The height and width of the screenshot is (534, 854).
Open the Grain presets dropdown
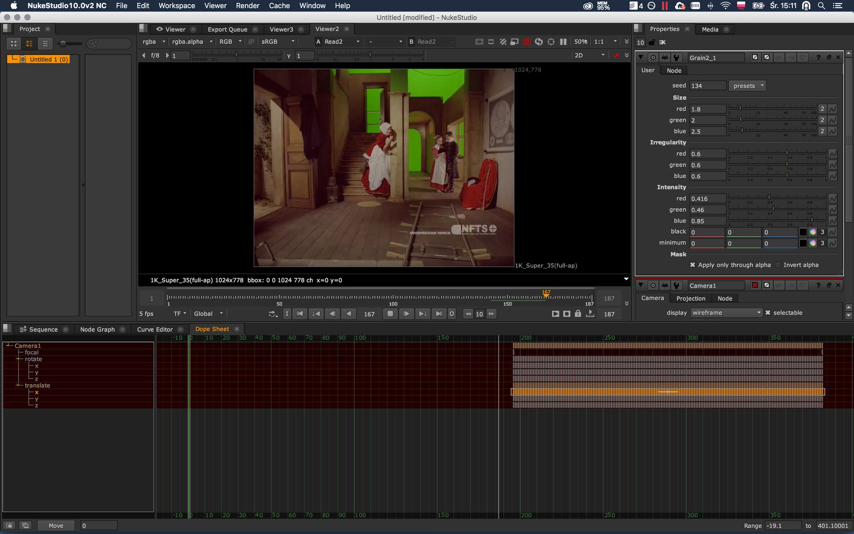(x=747, y=85)
